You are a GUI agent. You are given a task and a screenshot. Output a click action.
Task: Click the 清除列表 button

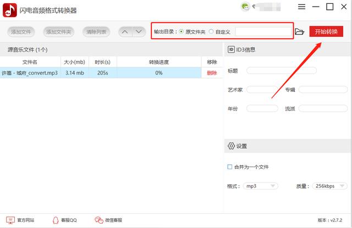click(96, 32)
